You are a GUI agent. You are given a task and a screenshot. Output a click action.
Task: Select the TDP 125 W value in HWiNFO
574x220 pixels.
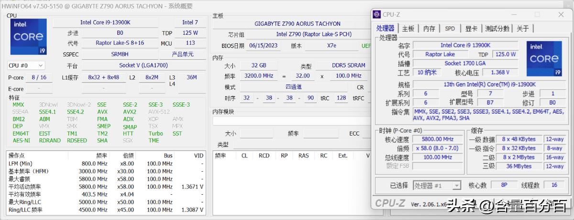click(x=190, y=33)
